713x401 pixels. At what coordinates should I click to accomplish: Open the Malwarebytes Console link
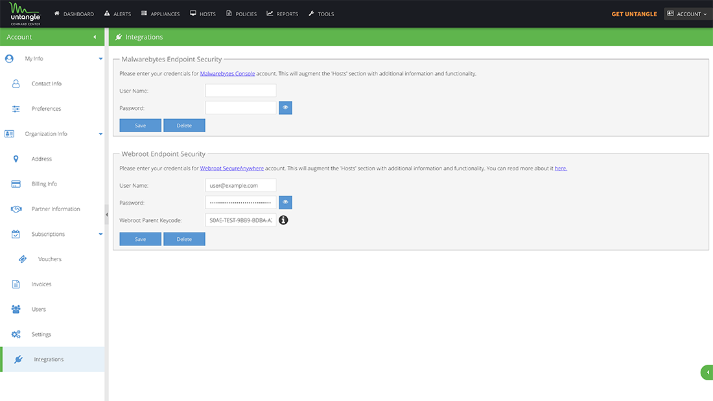point(228,74)
